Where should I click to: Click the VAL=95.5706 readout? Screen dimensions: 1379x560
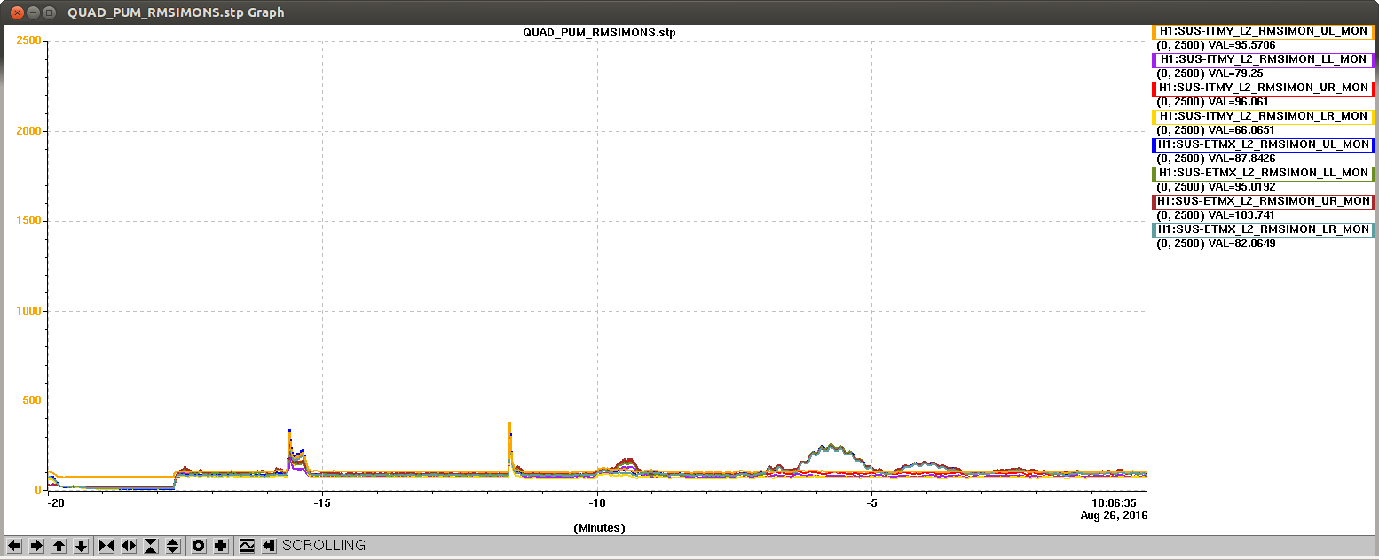(1242, 45)
